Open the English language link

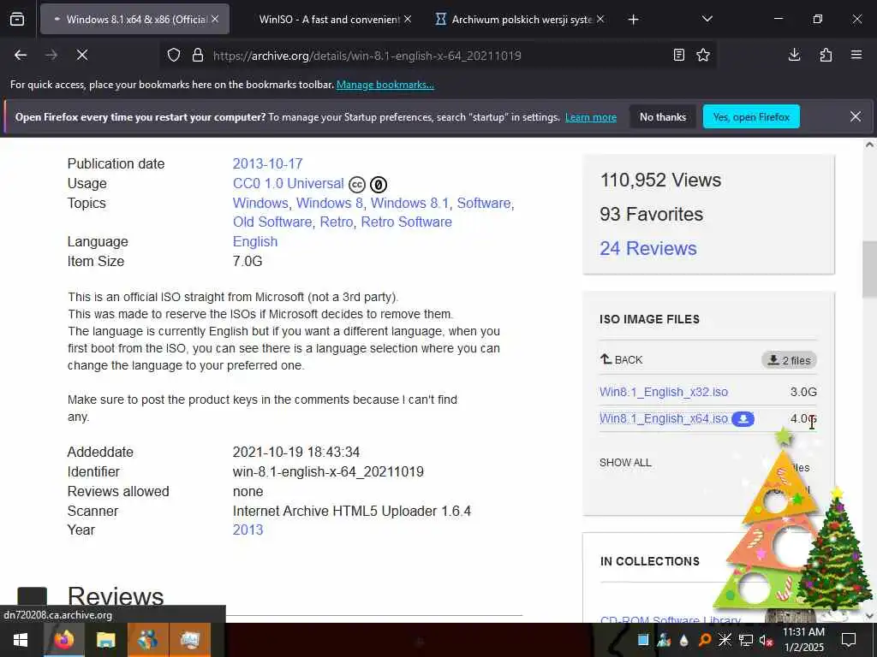tap(255, 241)
